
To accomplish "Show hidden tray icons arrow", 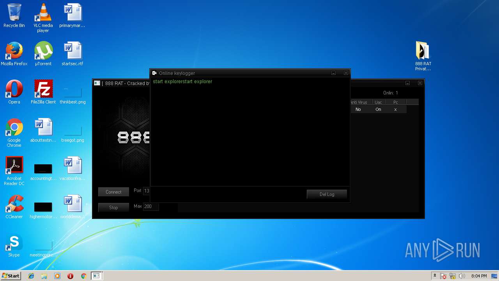I will [435, 276].
